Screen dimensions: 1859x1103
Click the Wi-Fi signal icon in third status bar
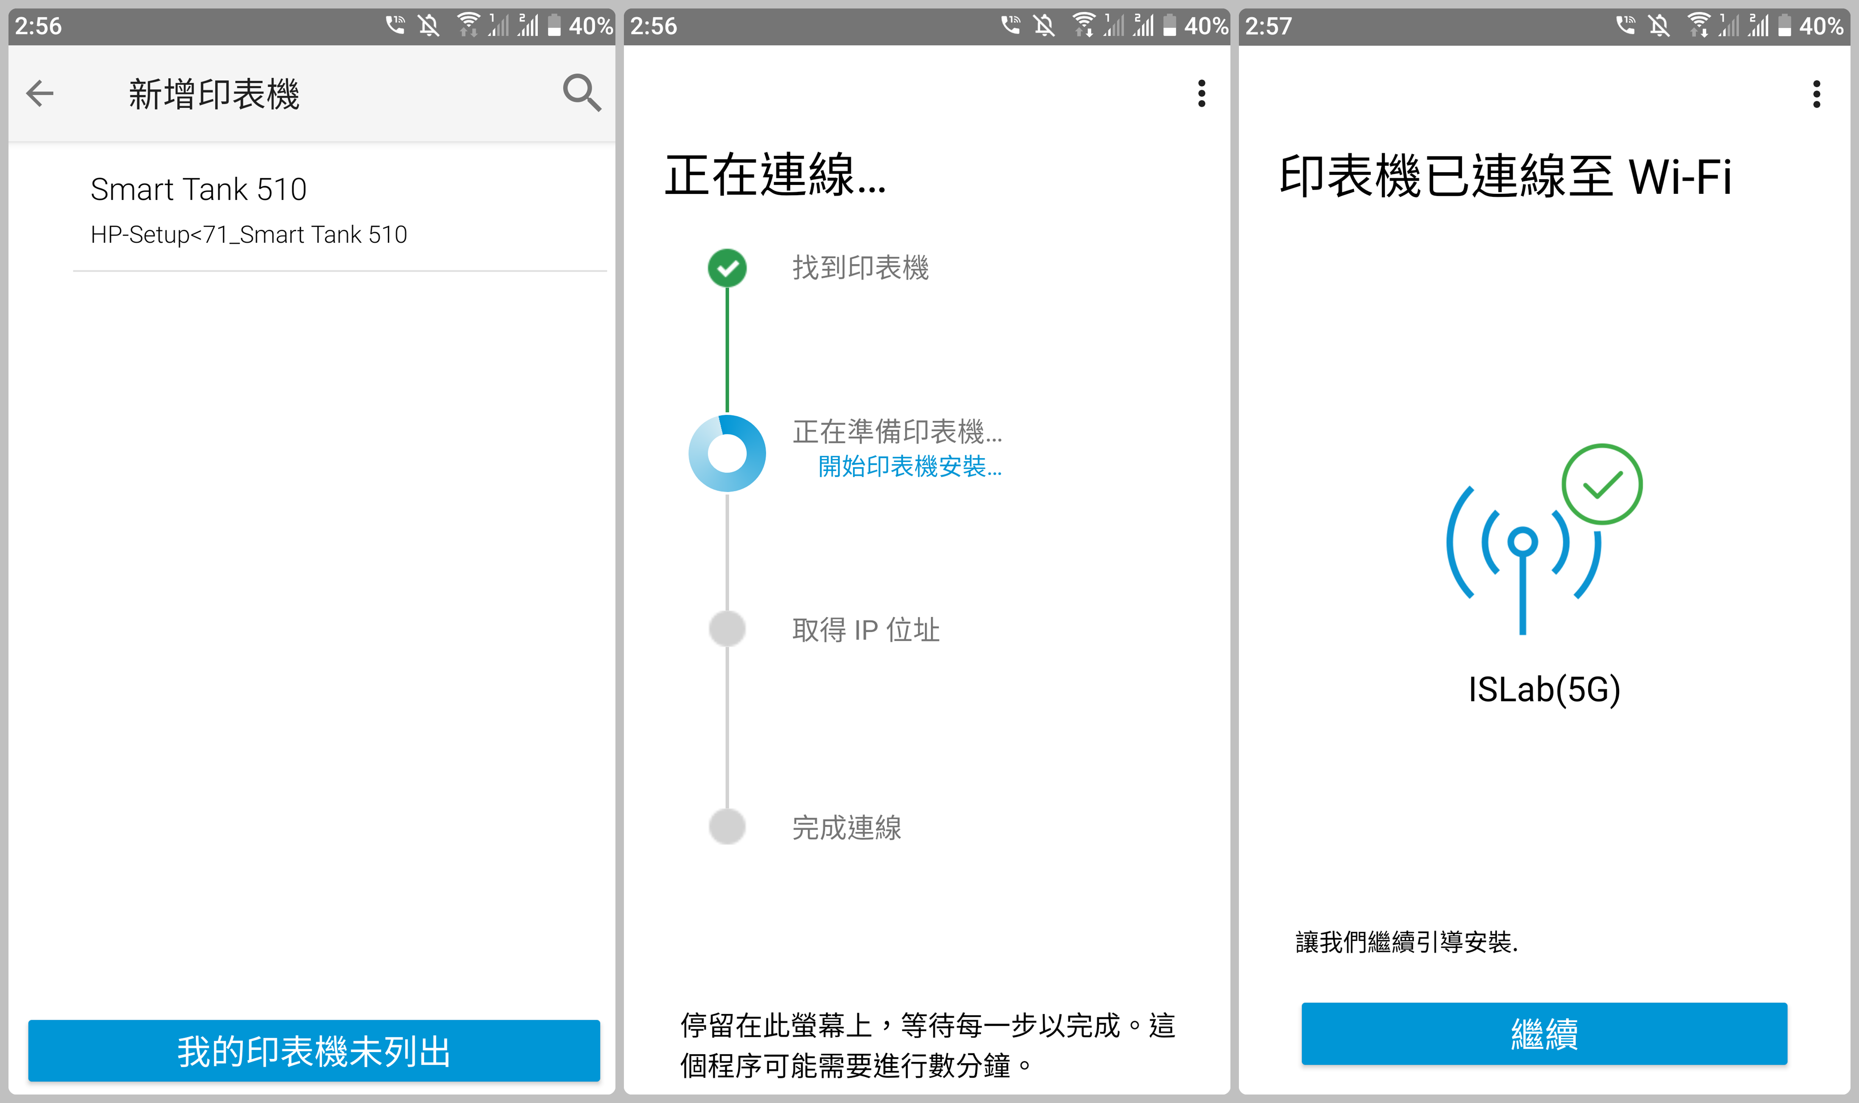[x=1699, y=25]
